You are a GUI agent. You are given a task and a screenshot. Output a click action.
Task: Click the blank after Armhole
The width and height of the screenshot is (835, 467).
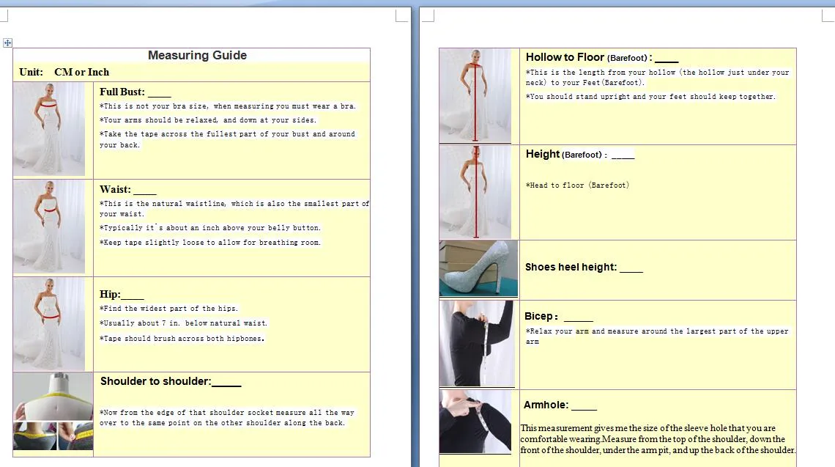click(x=584, y=406)
